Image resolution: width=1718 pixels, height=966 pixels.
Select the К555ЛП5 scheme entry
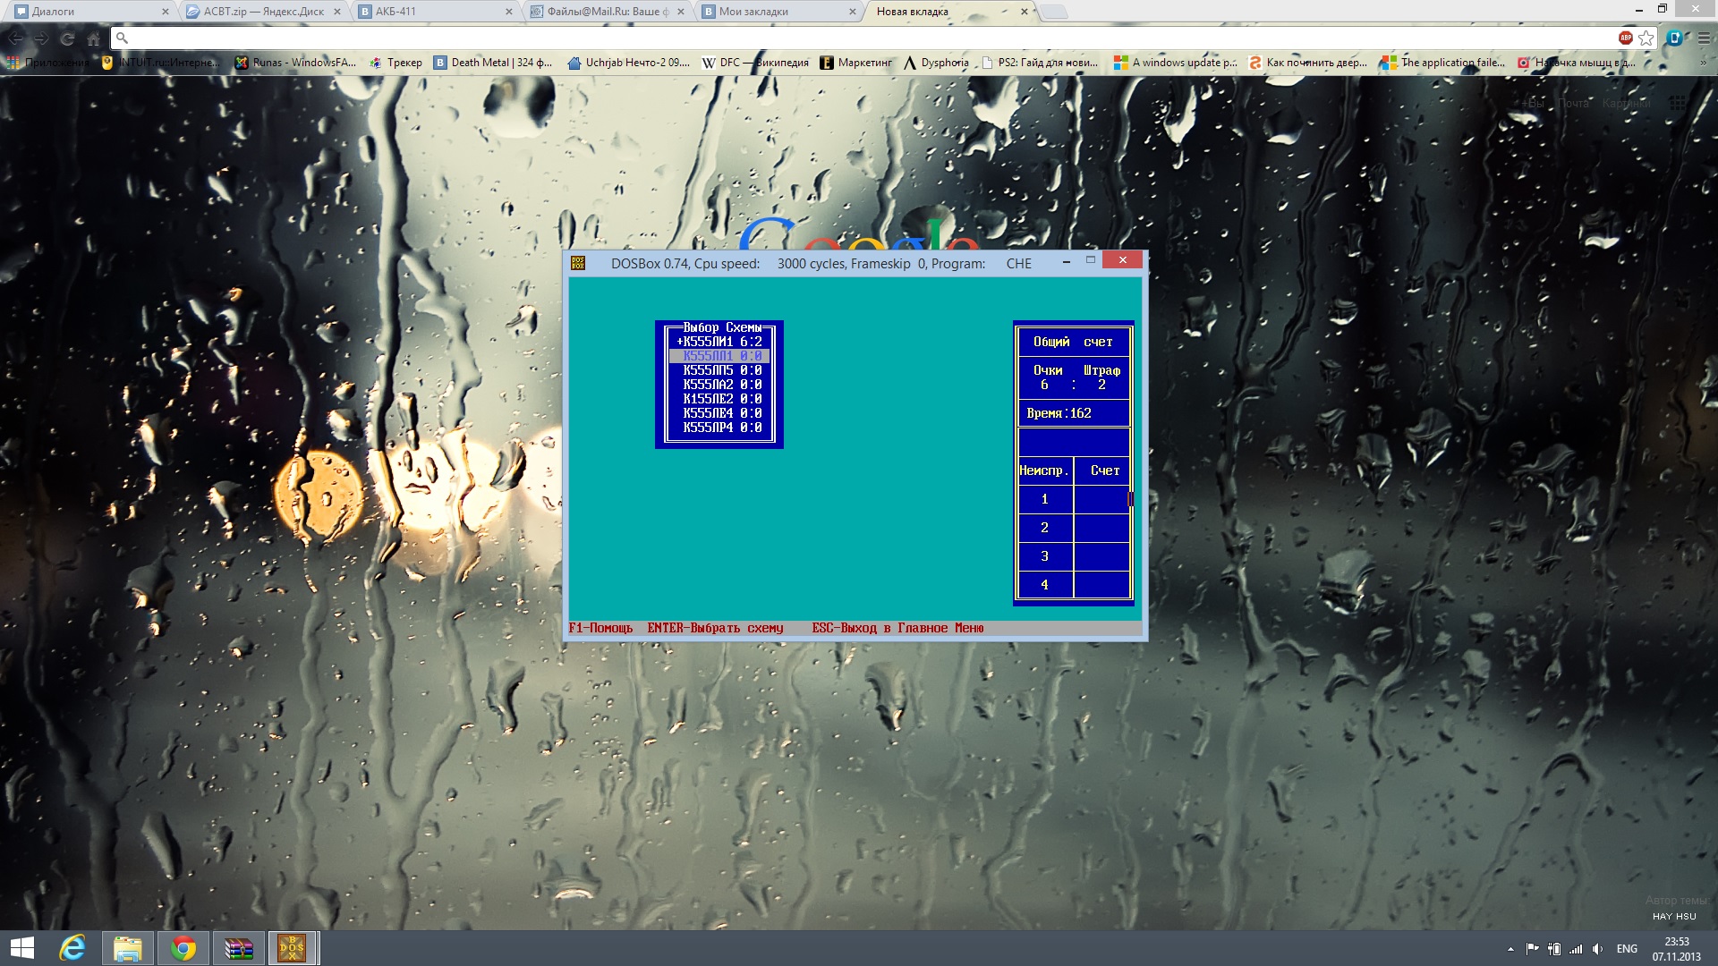[x=721, y=370]
